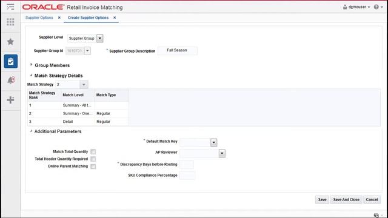Click the Match Strategy Rank column header

pos(44,95)
